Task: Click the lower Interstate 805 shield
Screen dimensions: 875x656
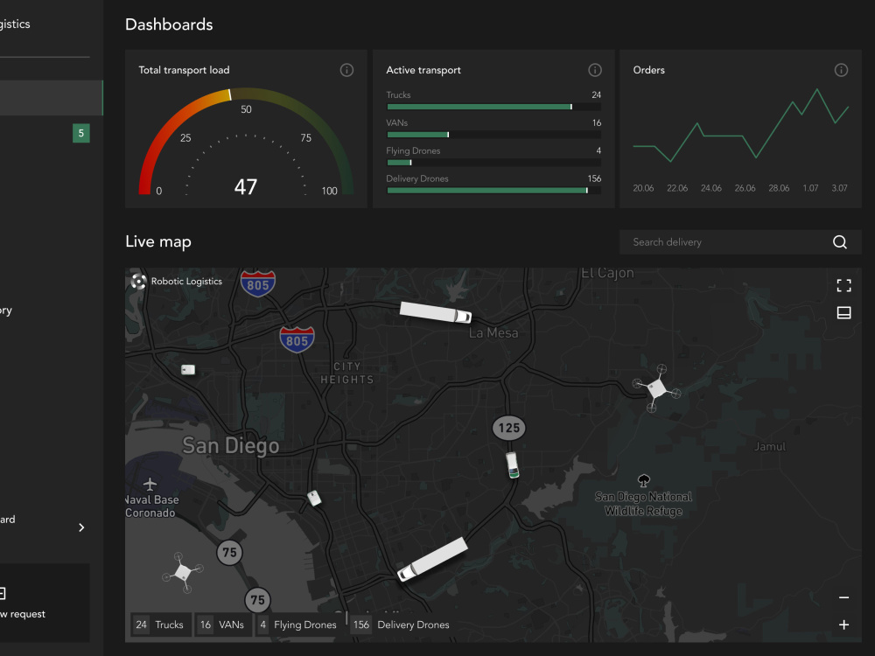Action: click(x=297, y=340)
